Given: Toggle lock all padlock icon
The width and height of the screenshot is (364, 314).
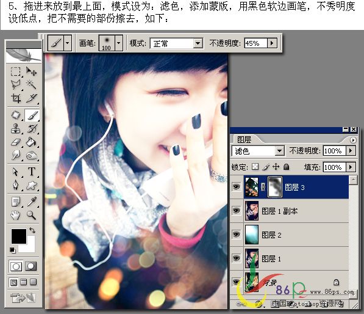Looking at the screenshot, I should coord(287,167).
